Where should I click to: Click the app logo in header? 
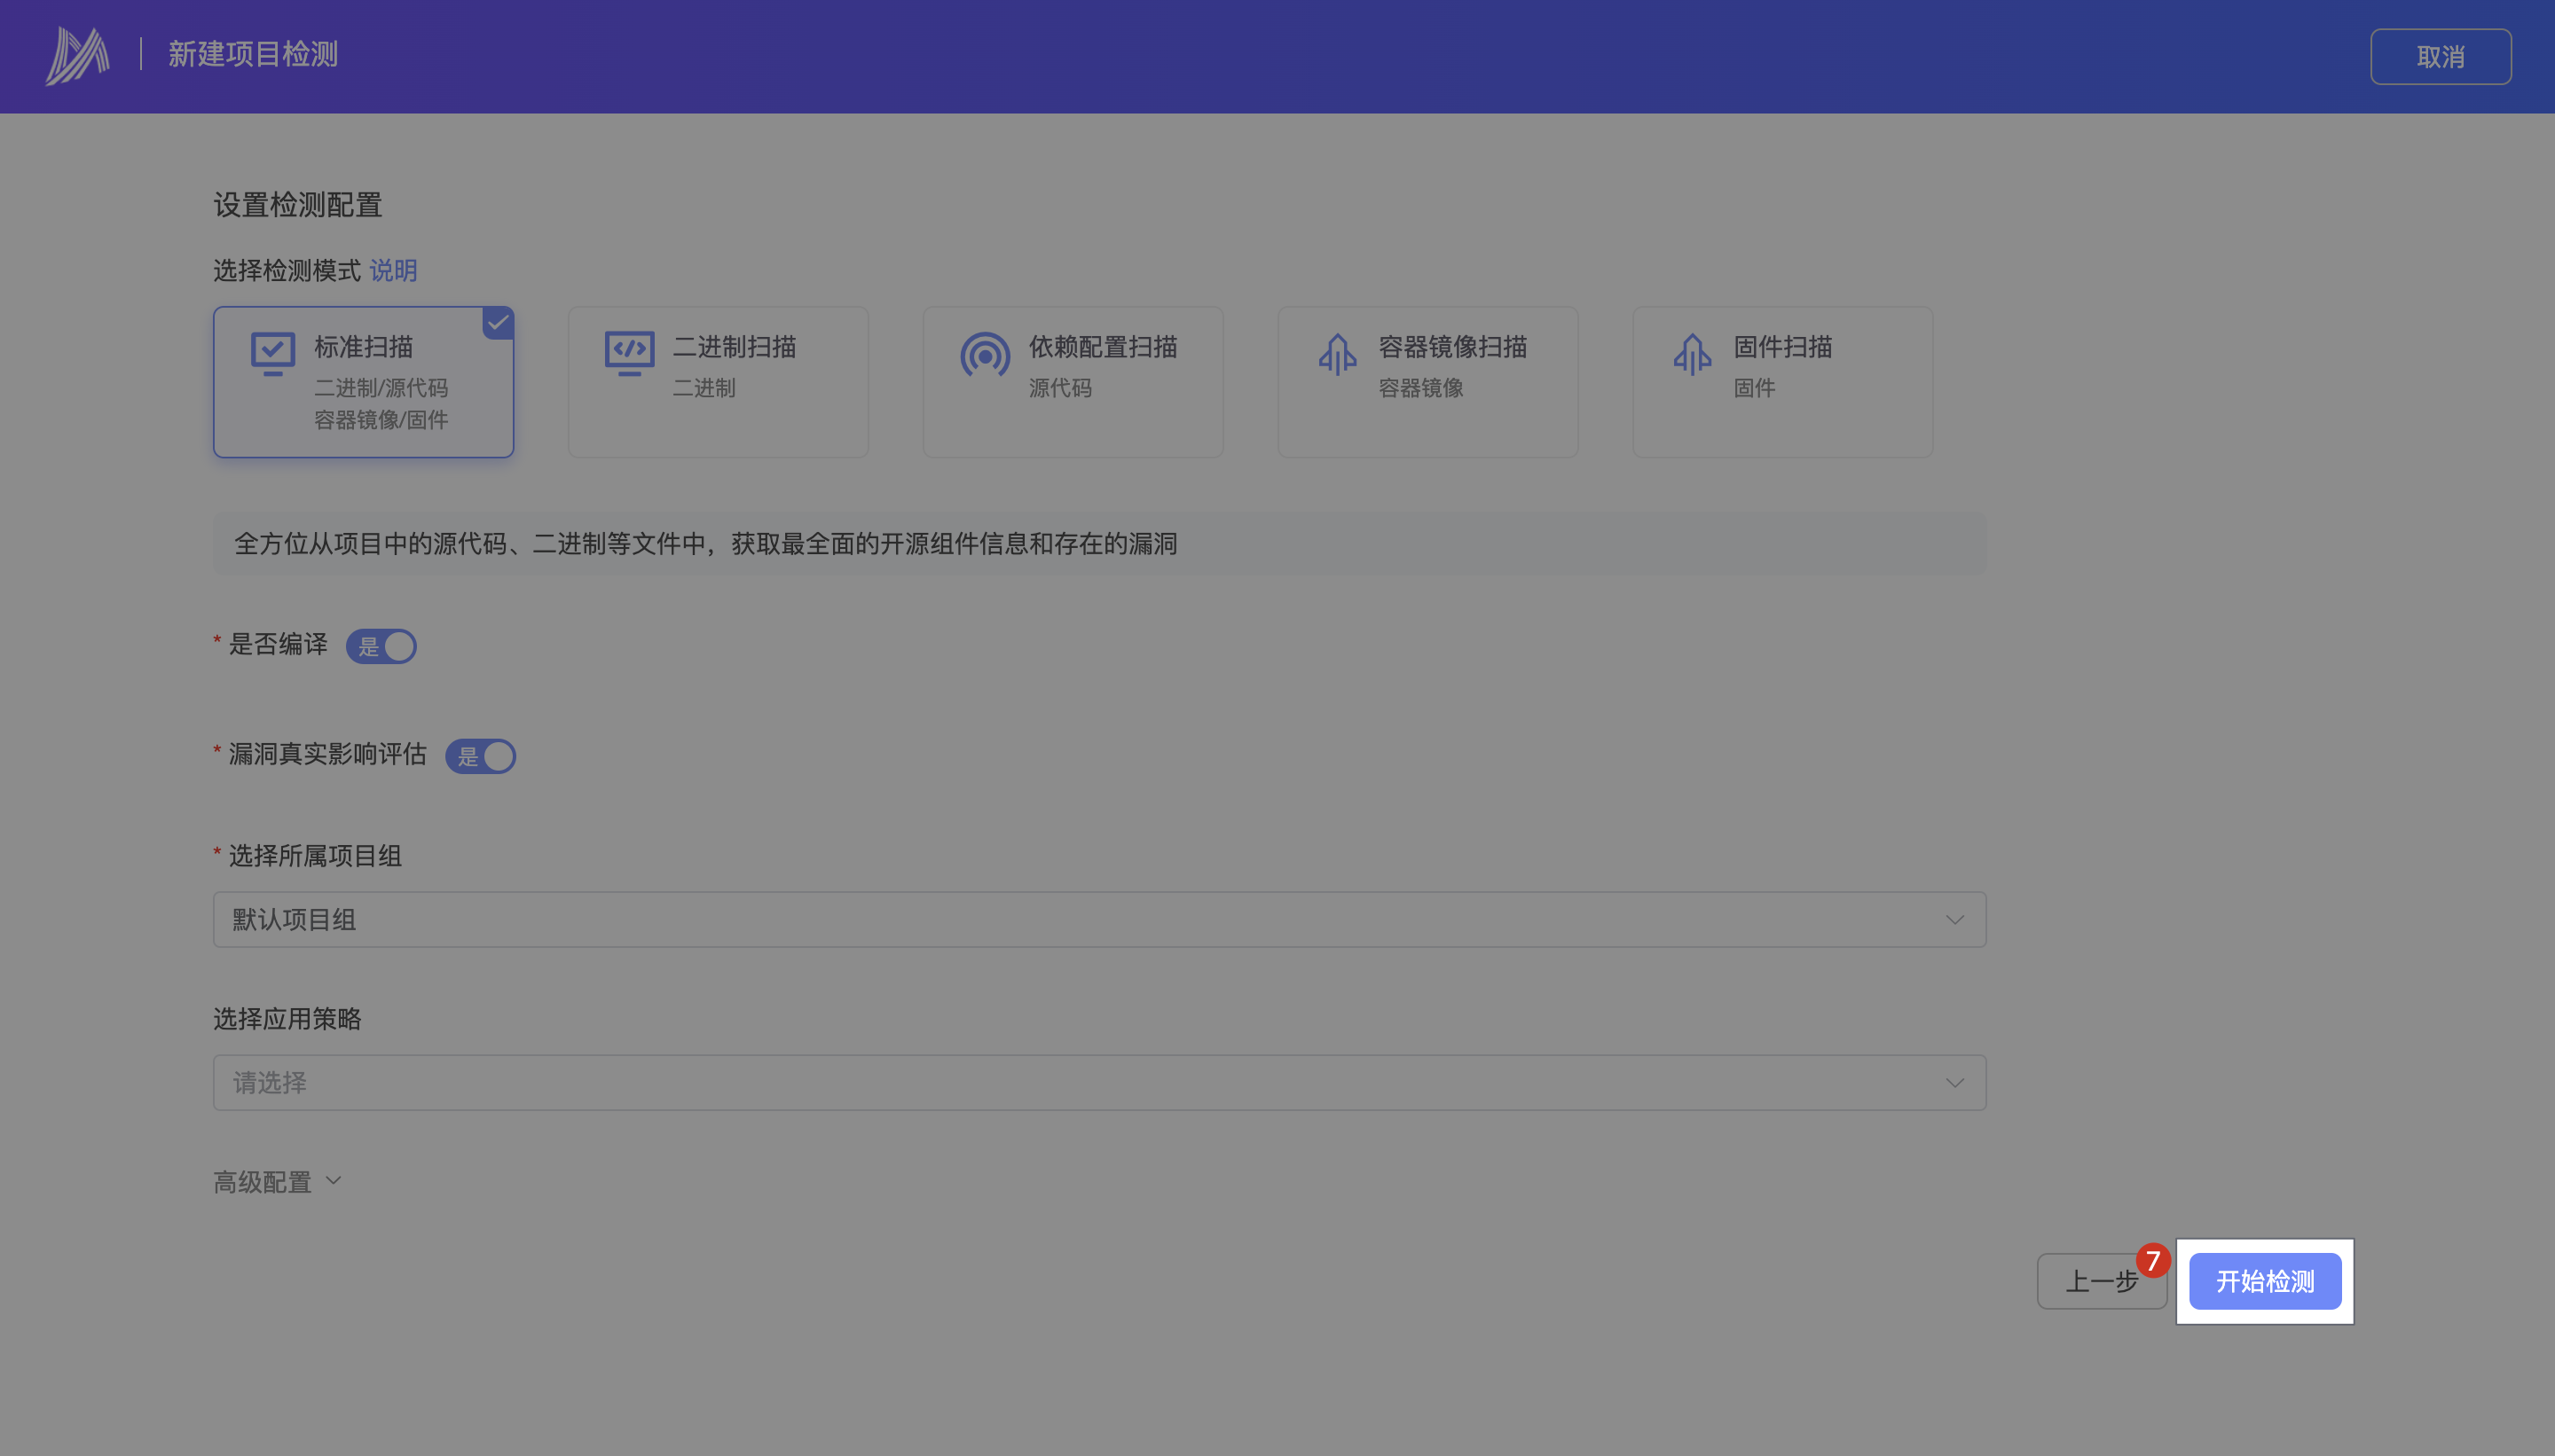[77, 55]
